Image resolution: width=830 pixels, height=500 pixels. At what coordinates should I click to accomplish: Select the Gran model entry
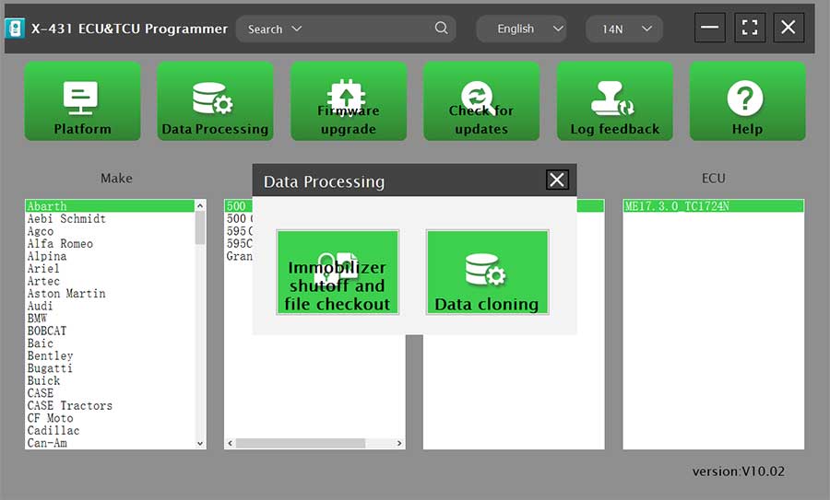click(239, 256)
